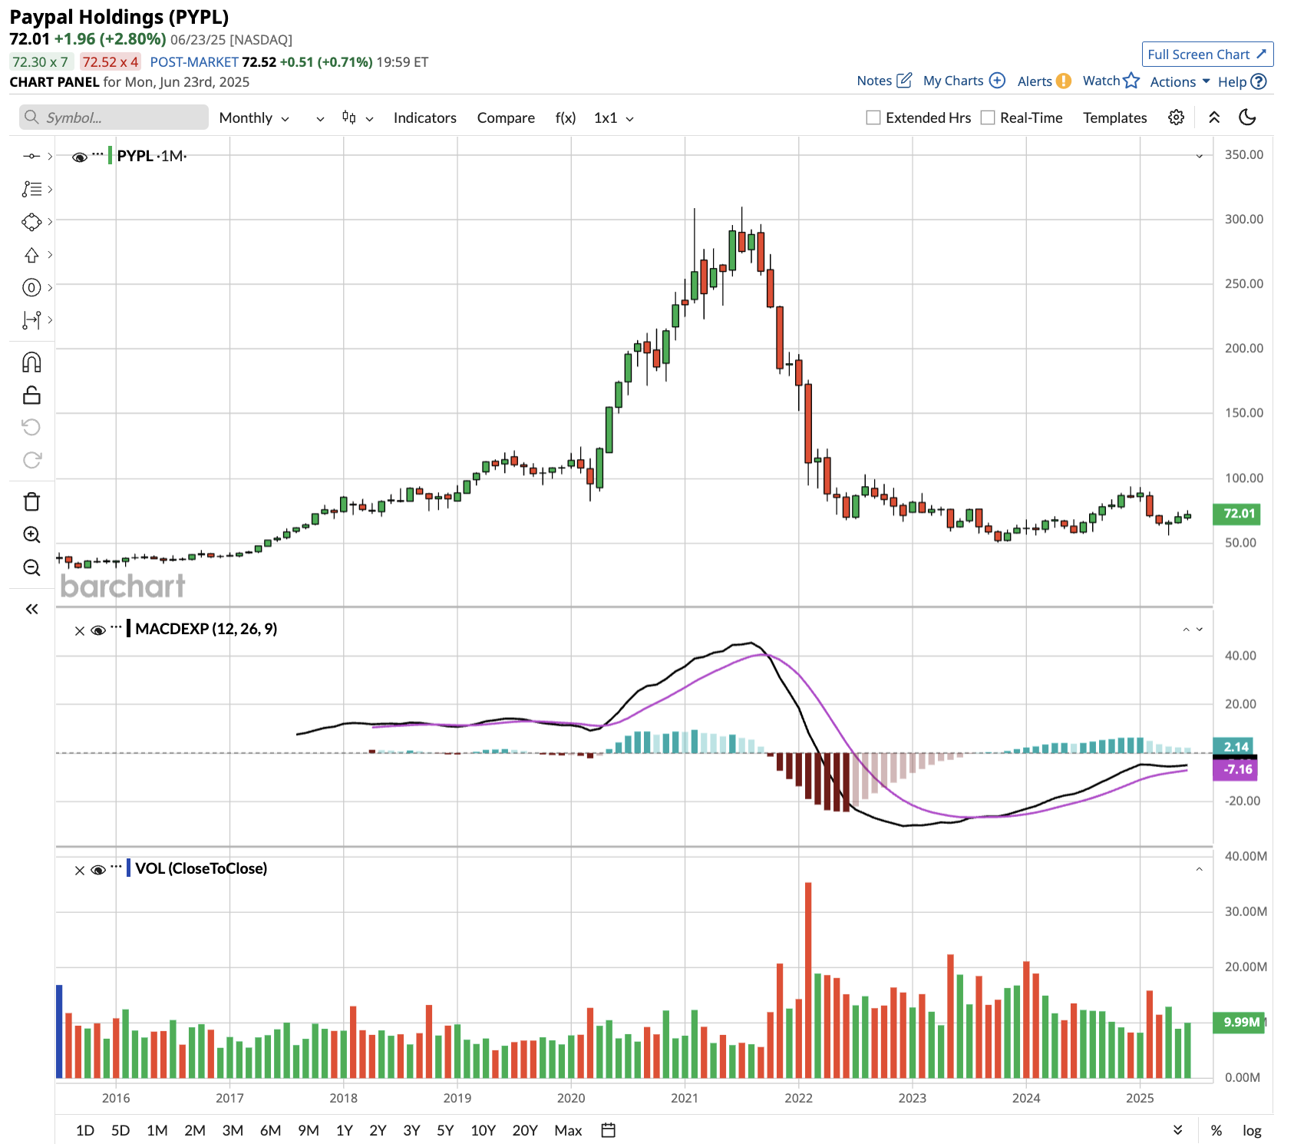Viewport: 1294px width, 1144px height.
Task: Open the Compare menu
Action: tap(506, 117)
